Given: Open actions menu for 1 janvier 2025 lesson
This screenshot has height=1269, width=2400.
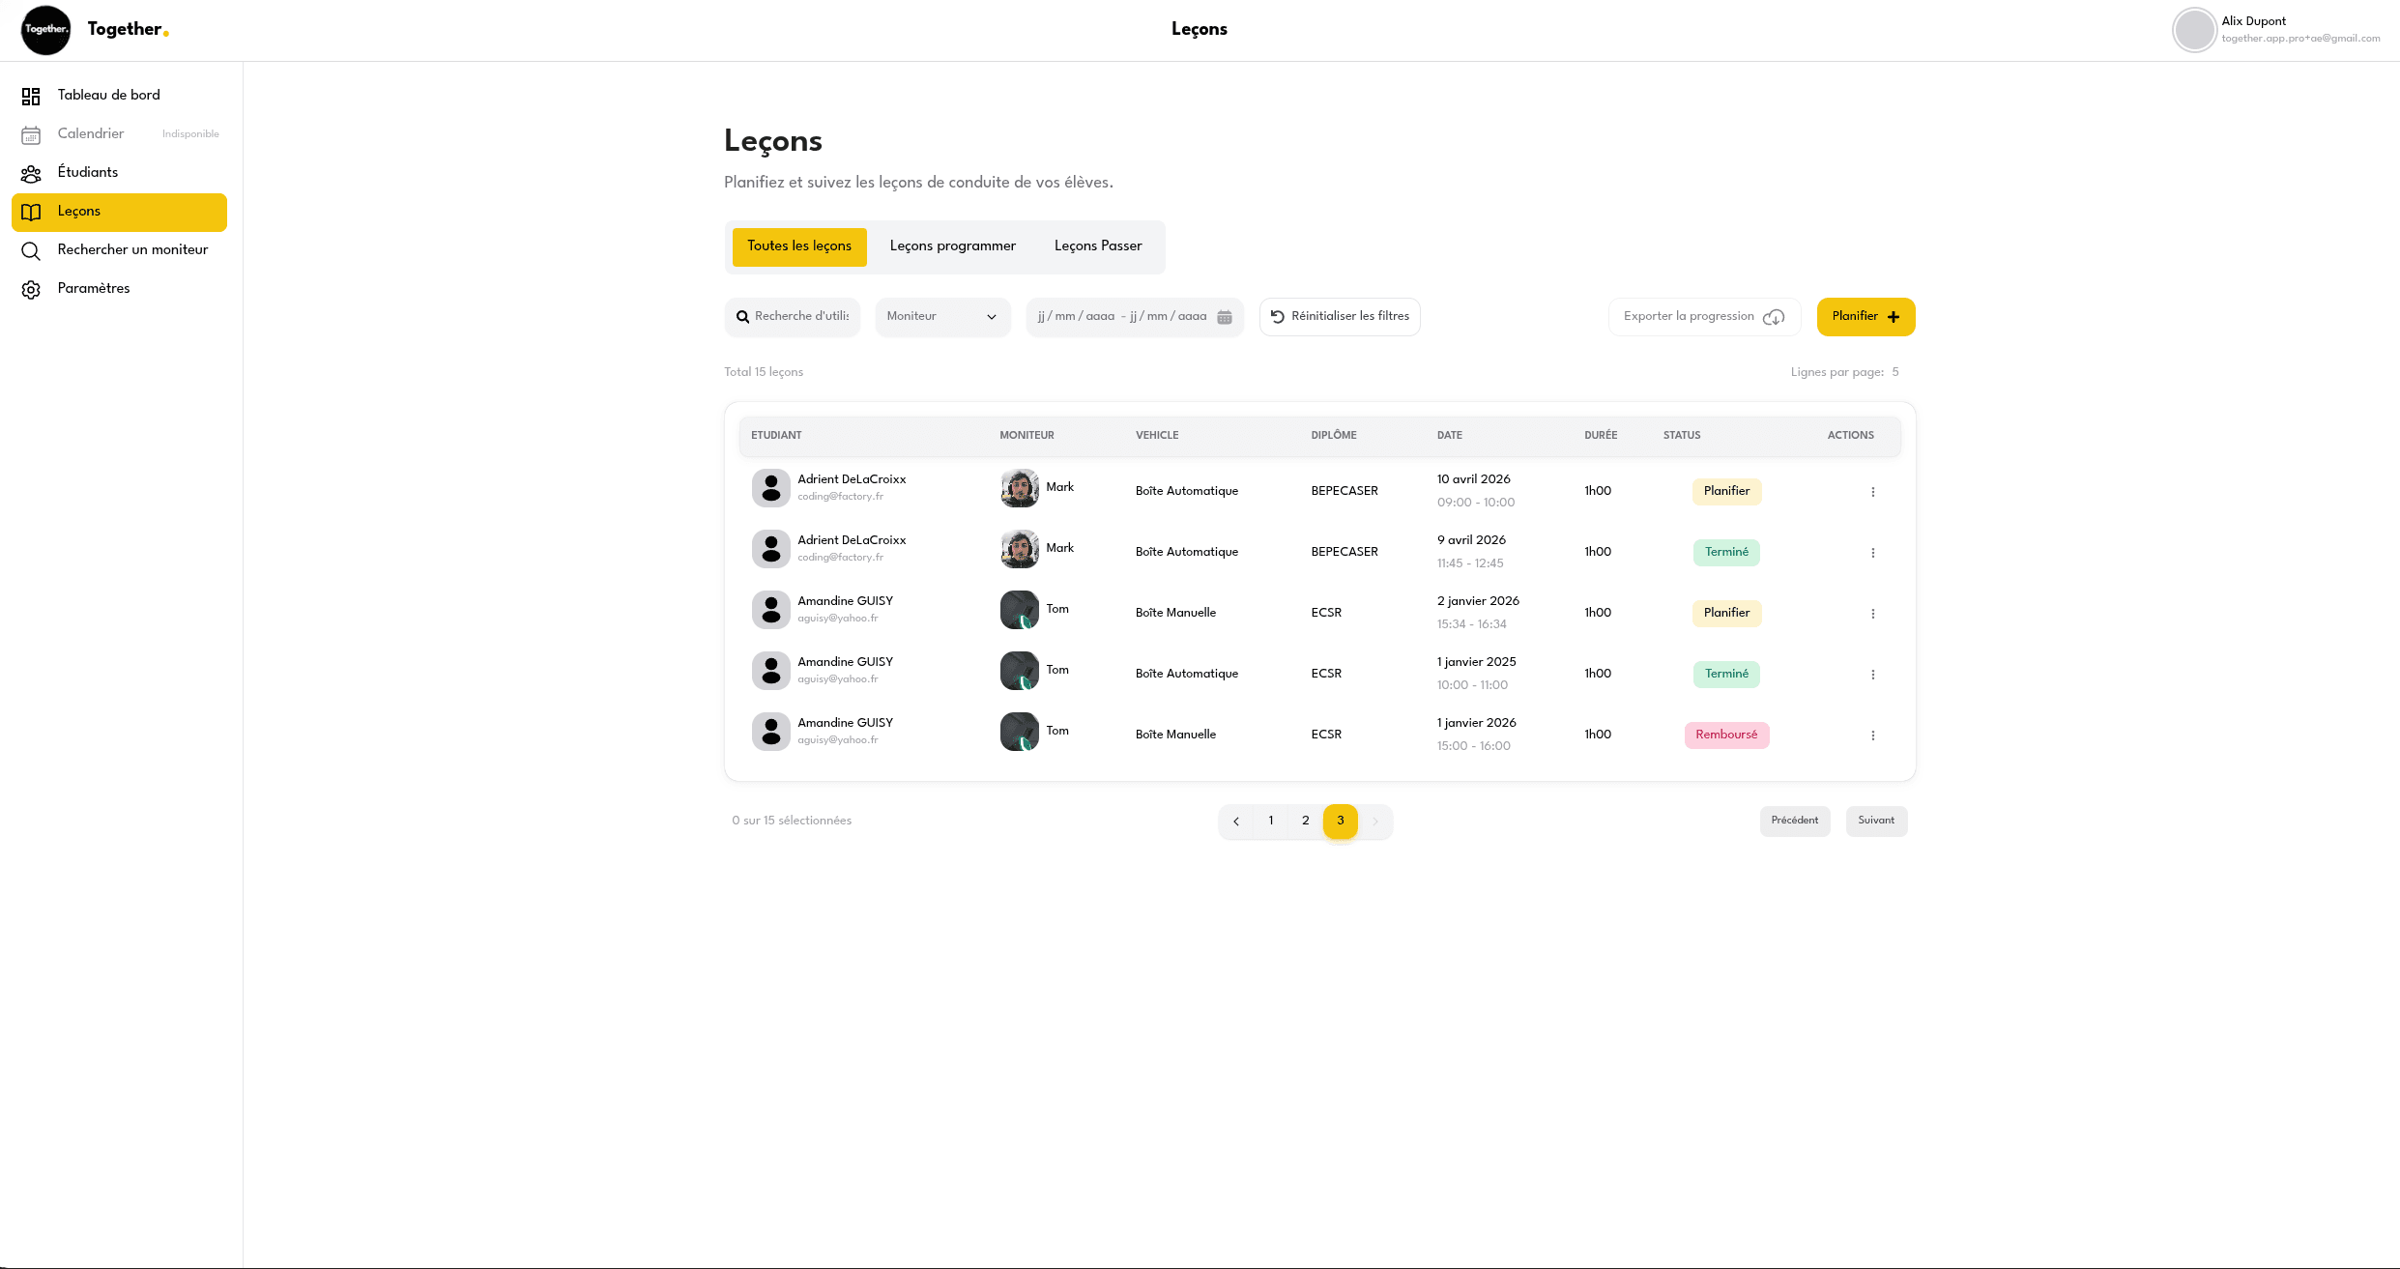Looking at the screenshot, I should coord(1872,675).
